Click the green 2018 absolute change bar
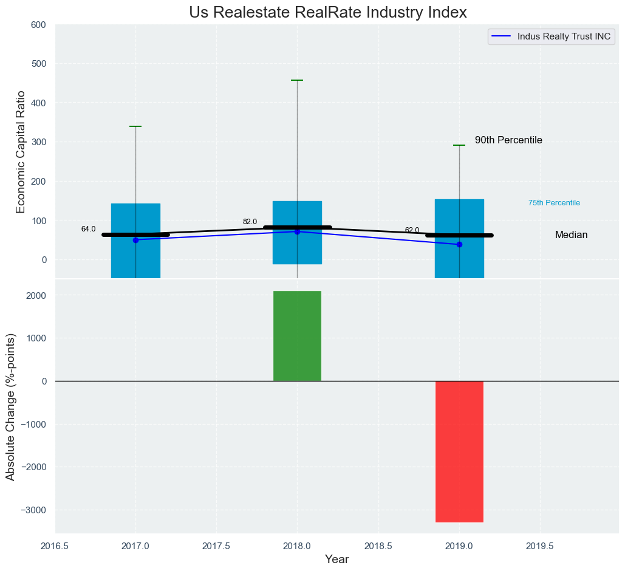 pyautogui.click(x=297, y=336)
